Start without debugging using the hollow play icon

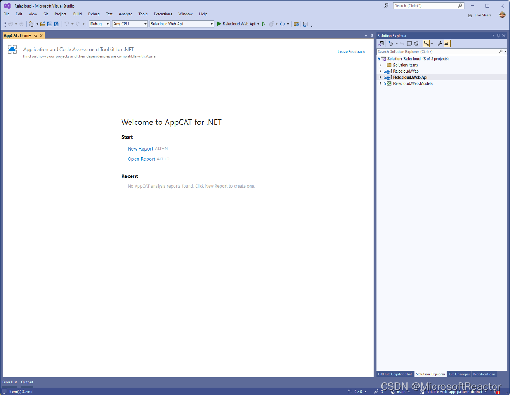coord(264,24)
